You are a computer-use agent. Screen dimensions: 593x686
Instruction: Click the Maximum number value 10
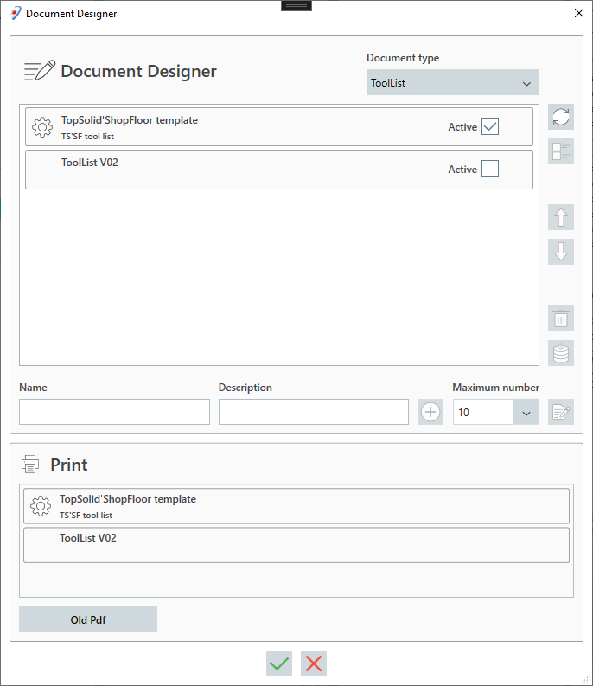(x=483, y=412)
